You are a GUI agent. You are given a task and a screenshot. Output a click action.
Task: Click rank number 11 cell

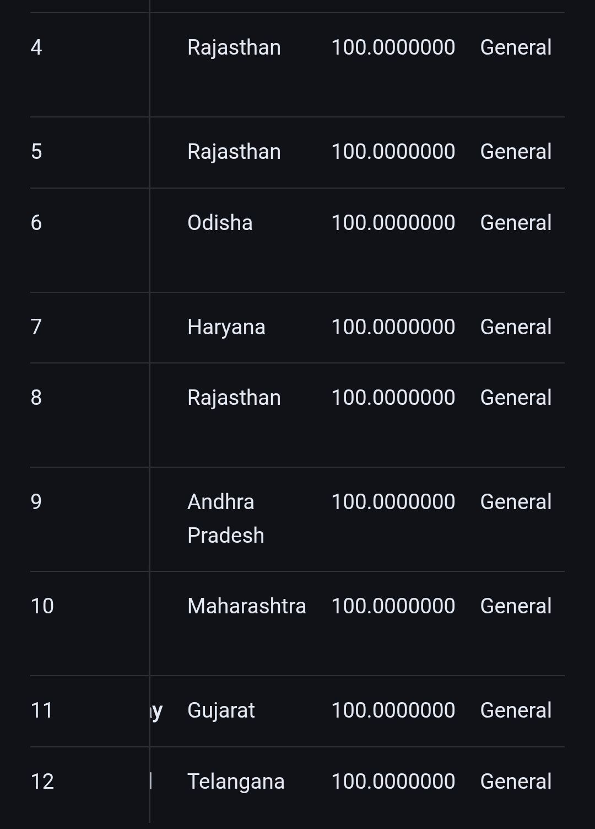42,710
